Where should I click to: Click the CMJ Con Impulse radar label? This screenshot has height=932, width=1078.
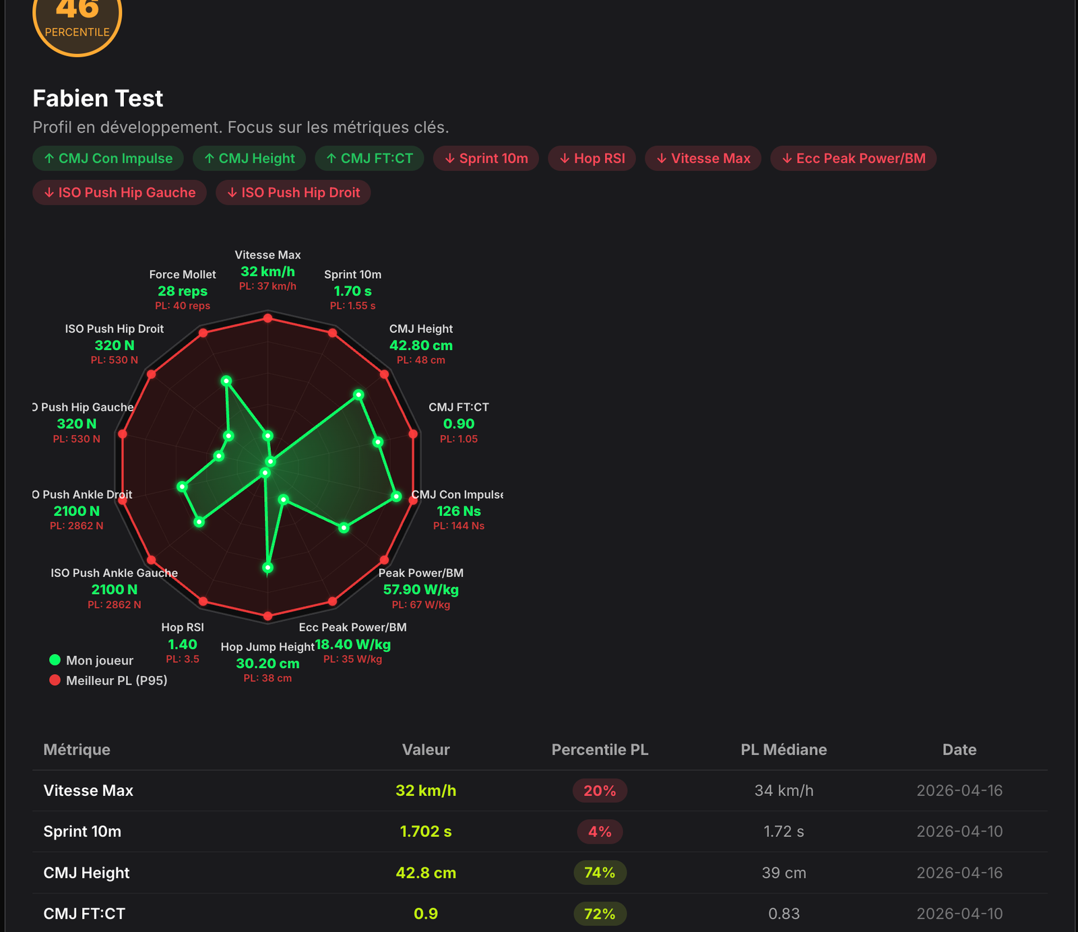point(457,495)
